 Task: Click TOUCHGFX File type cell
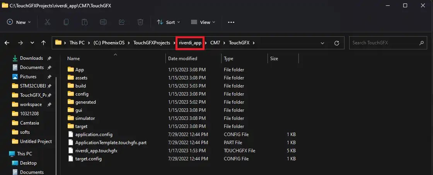[x=239, y=151]
